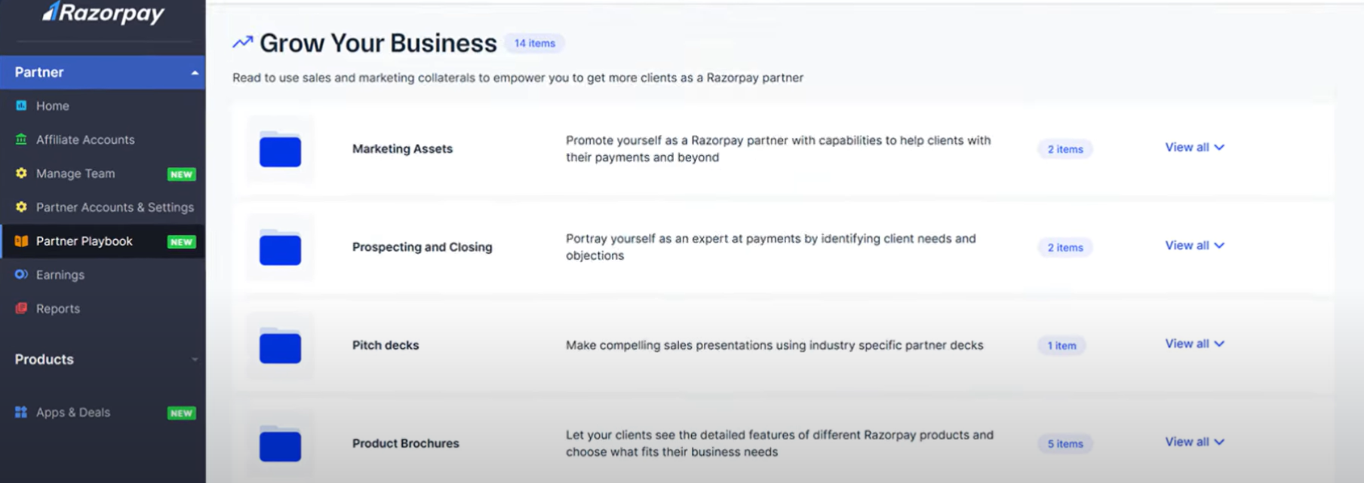Screen dimensions: 1364x483
Task: Click the Home icon in sidebar
Action: coord(21,106)
